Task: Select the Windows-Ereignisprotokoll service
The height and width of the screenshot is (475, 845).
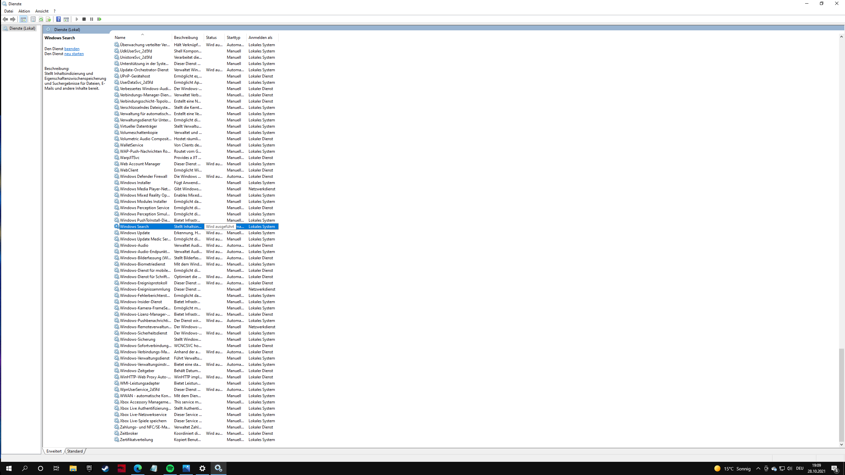Action: pyautogui.click(x=196, y=283)
